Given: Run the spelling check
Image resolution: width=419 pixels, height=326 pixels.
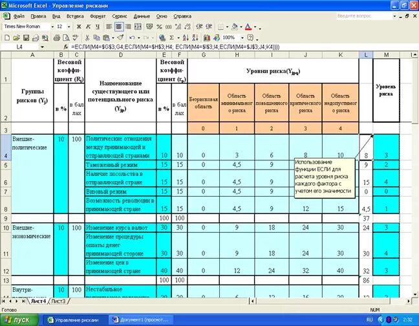Looking at the screenshot, I should click(x=76, y=38).
